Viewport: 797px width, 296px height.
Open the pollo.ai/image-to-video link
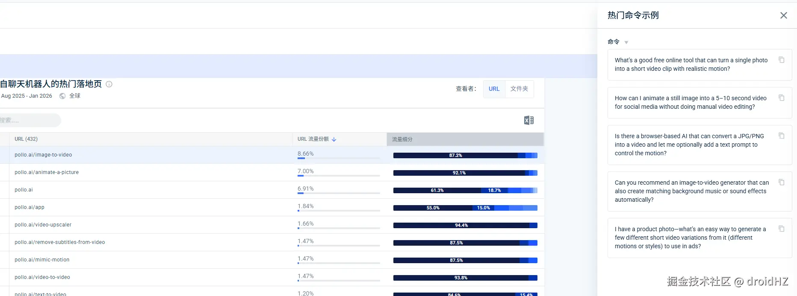coord(43,155)
